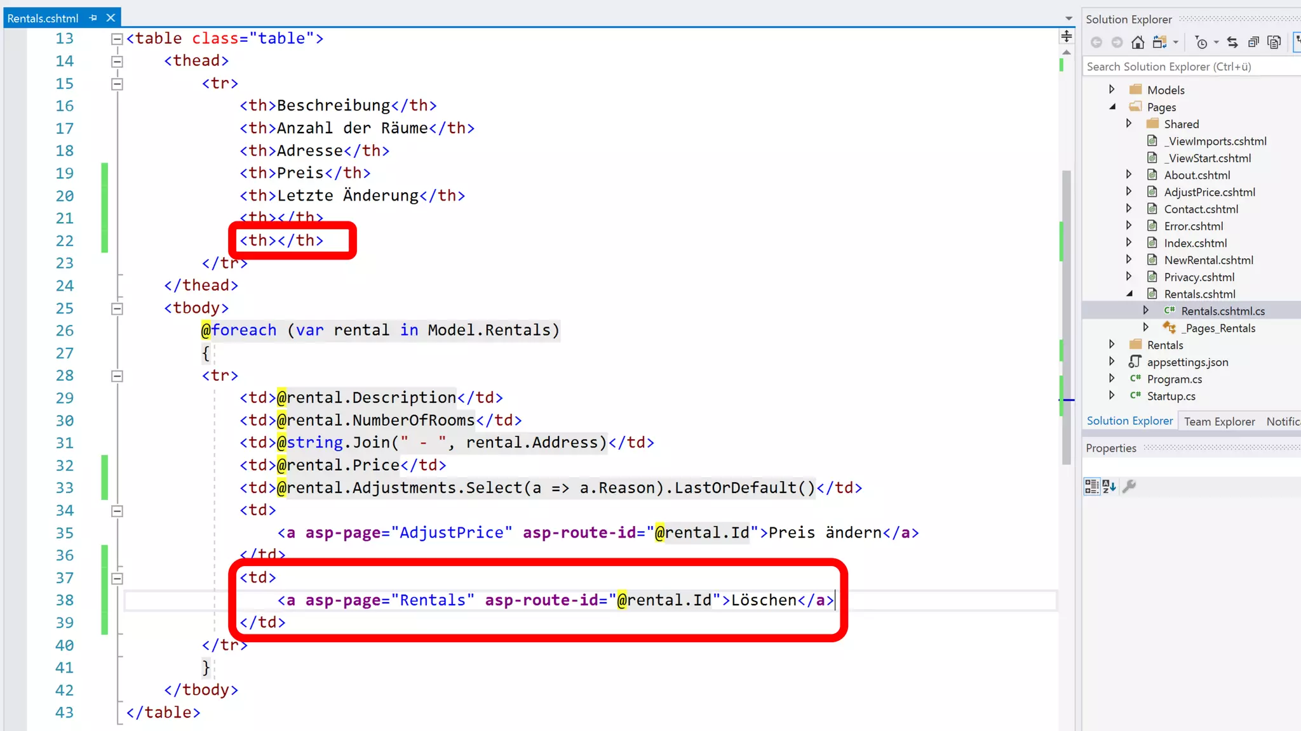Collapse the table element at line 13
Viewport: 1301px width, 731px height.
[117, 39]
